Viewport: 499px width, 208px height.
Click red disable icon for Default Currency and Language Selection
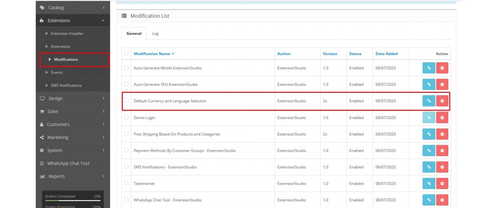442,101
